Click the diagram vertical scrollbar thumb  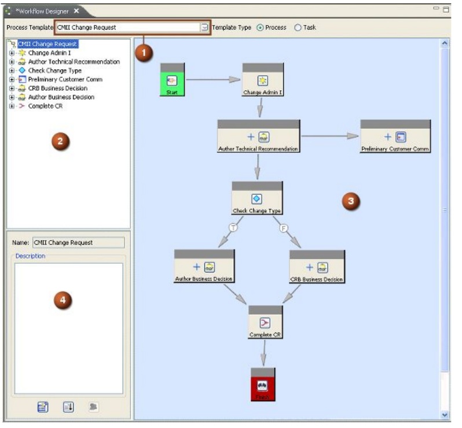[x=445, y=209]
